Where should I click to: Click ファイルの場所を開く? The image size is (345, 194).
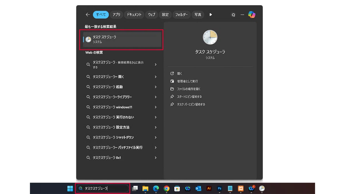(189, 89)
